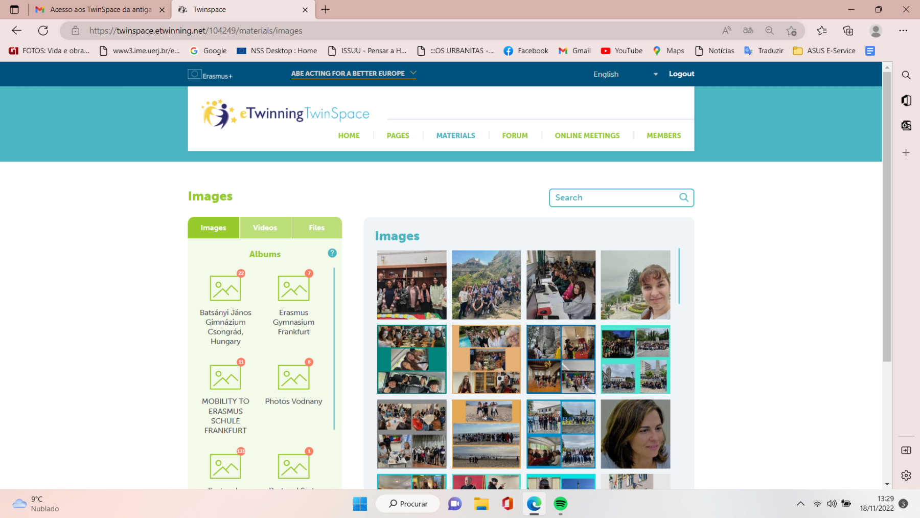This screenshot has width=920, height=518.
Task: Select the Images tab
Action: click(213, 228)
